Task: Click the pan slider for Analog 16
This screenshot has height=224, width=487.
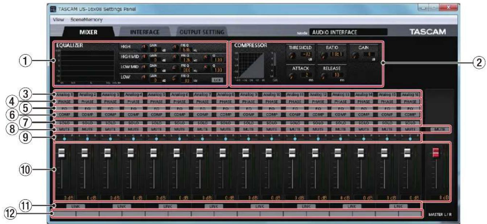Action: coord(409,138)
